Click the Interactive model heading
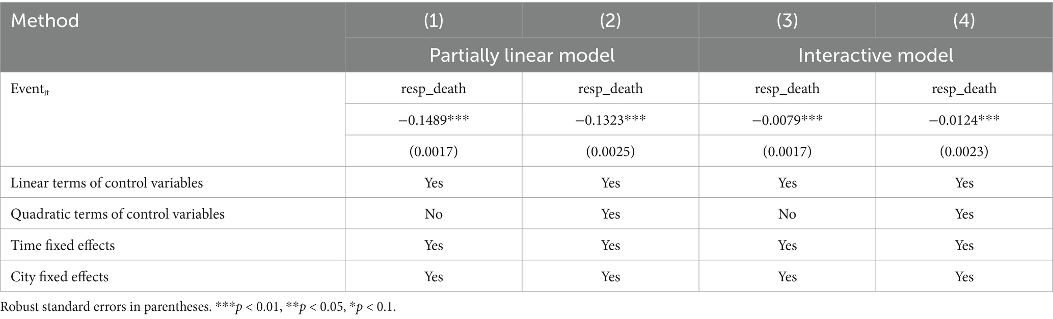Viewport: 1053px width, 319px height. pos(875,55)
